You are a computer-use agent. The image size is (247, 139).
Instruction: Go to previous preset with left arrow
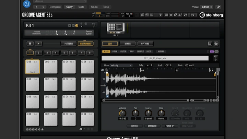point(36,7)
